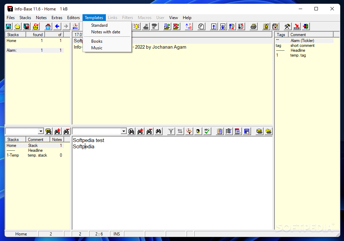Screen dimensions: 344x241
Task: Click Comment header in Tags panel
Action: point(311,35)
